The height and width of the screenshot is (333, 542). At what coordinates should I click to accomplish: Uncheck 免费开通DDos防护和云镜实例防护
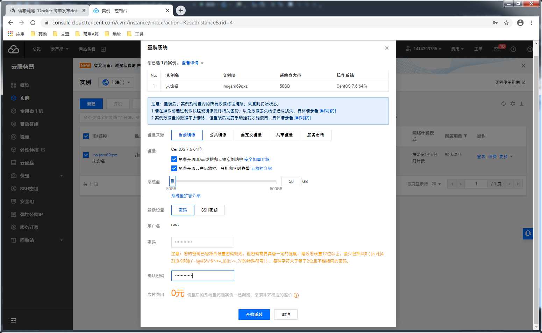point(174,159)
